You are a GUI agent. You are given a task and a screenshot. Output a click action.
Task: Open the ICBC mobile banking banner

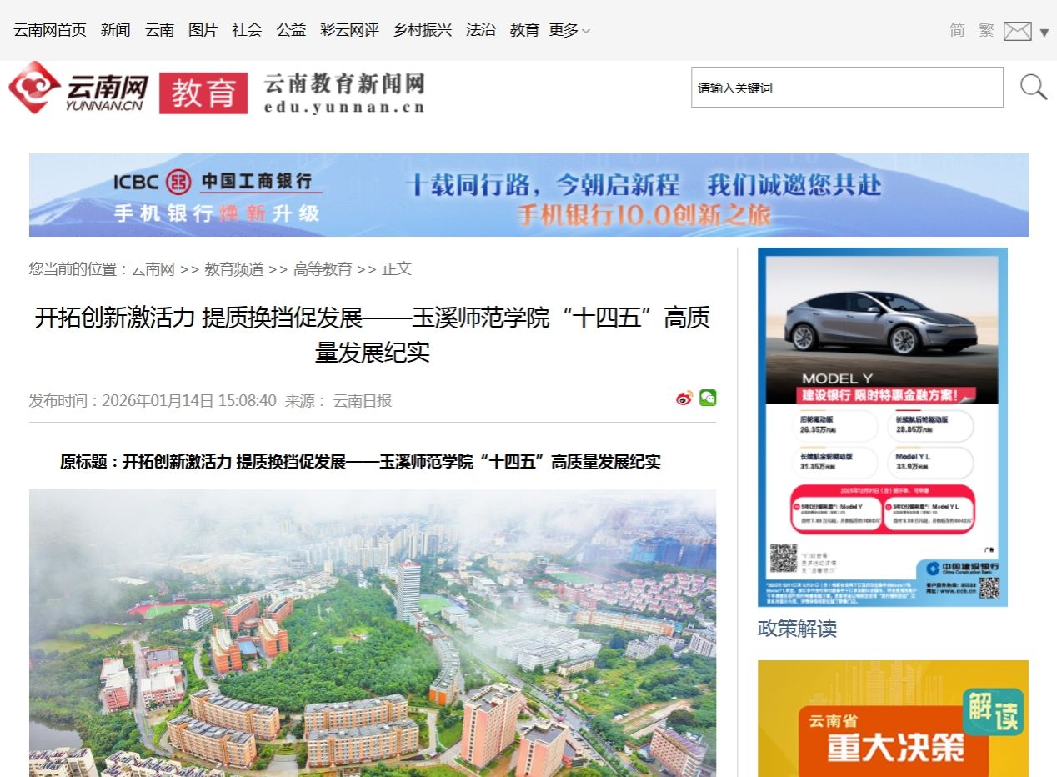[x=528, y=195]
